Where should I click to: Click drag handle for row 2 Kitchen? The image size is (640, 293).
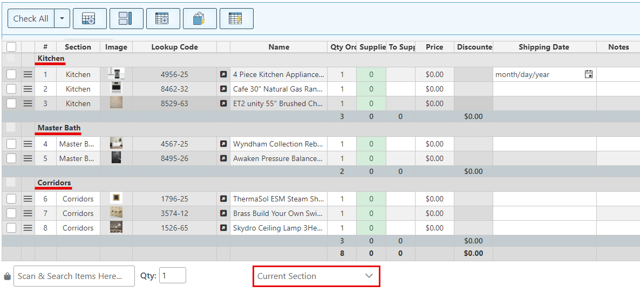pyautogui.click(x=28, y=89)
